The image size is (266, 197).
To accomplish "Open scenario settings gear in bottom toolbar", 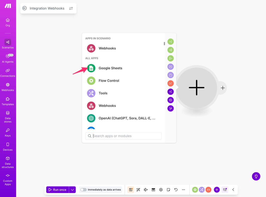I will point(161,190).
